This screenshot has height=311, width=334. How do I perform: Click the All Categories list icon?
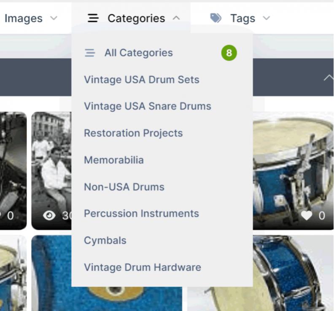pos(90,53)
